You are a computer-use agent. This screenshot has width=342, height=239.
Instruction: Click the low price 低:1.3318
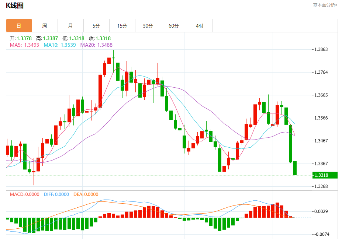[73, 38]
